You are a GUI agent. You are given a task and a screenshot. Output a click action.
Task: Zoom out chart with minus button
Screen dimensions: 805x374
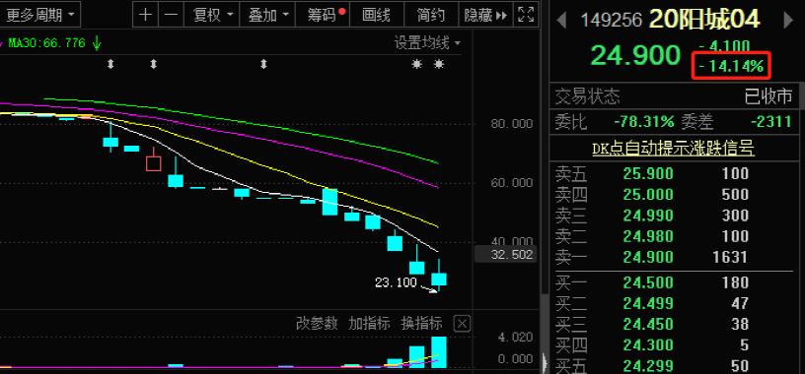click(171, 15)
